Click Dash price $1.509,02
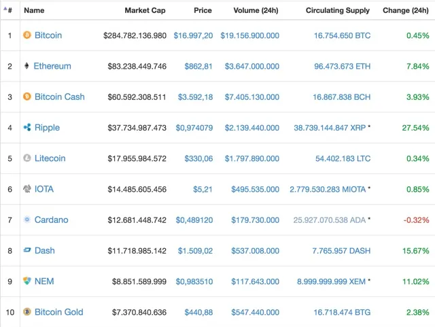The width and height of the screenshot is (435, 327). (x=195, y=251)
